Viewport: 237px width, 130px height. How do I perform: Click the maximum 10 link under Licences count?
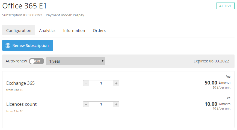(22, 111)
